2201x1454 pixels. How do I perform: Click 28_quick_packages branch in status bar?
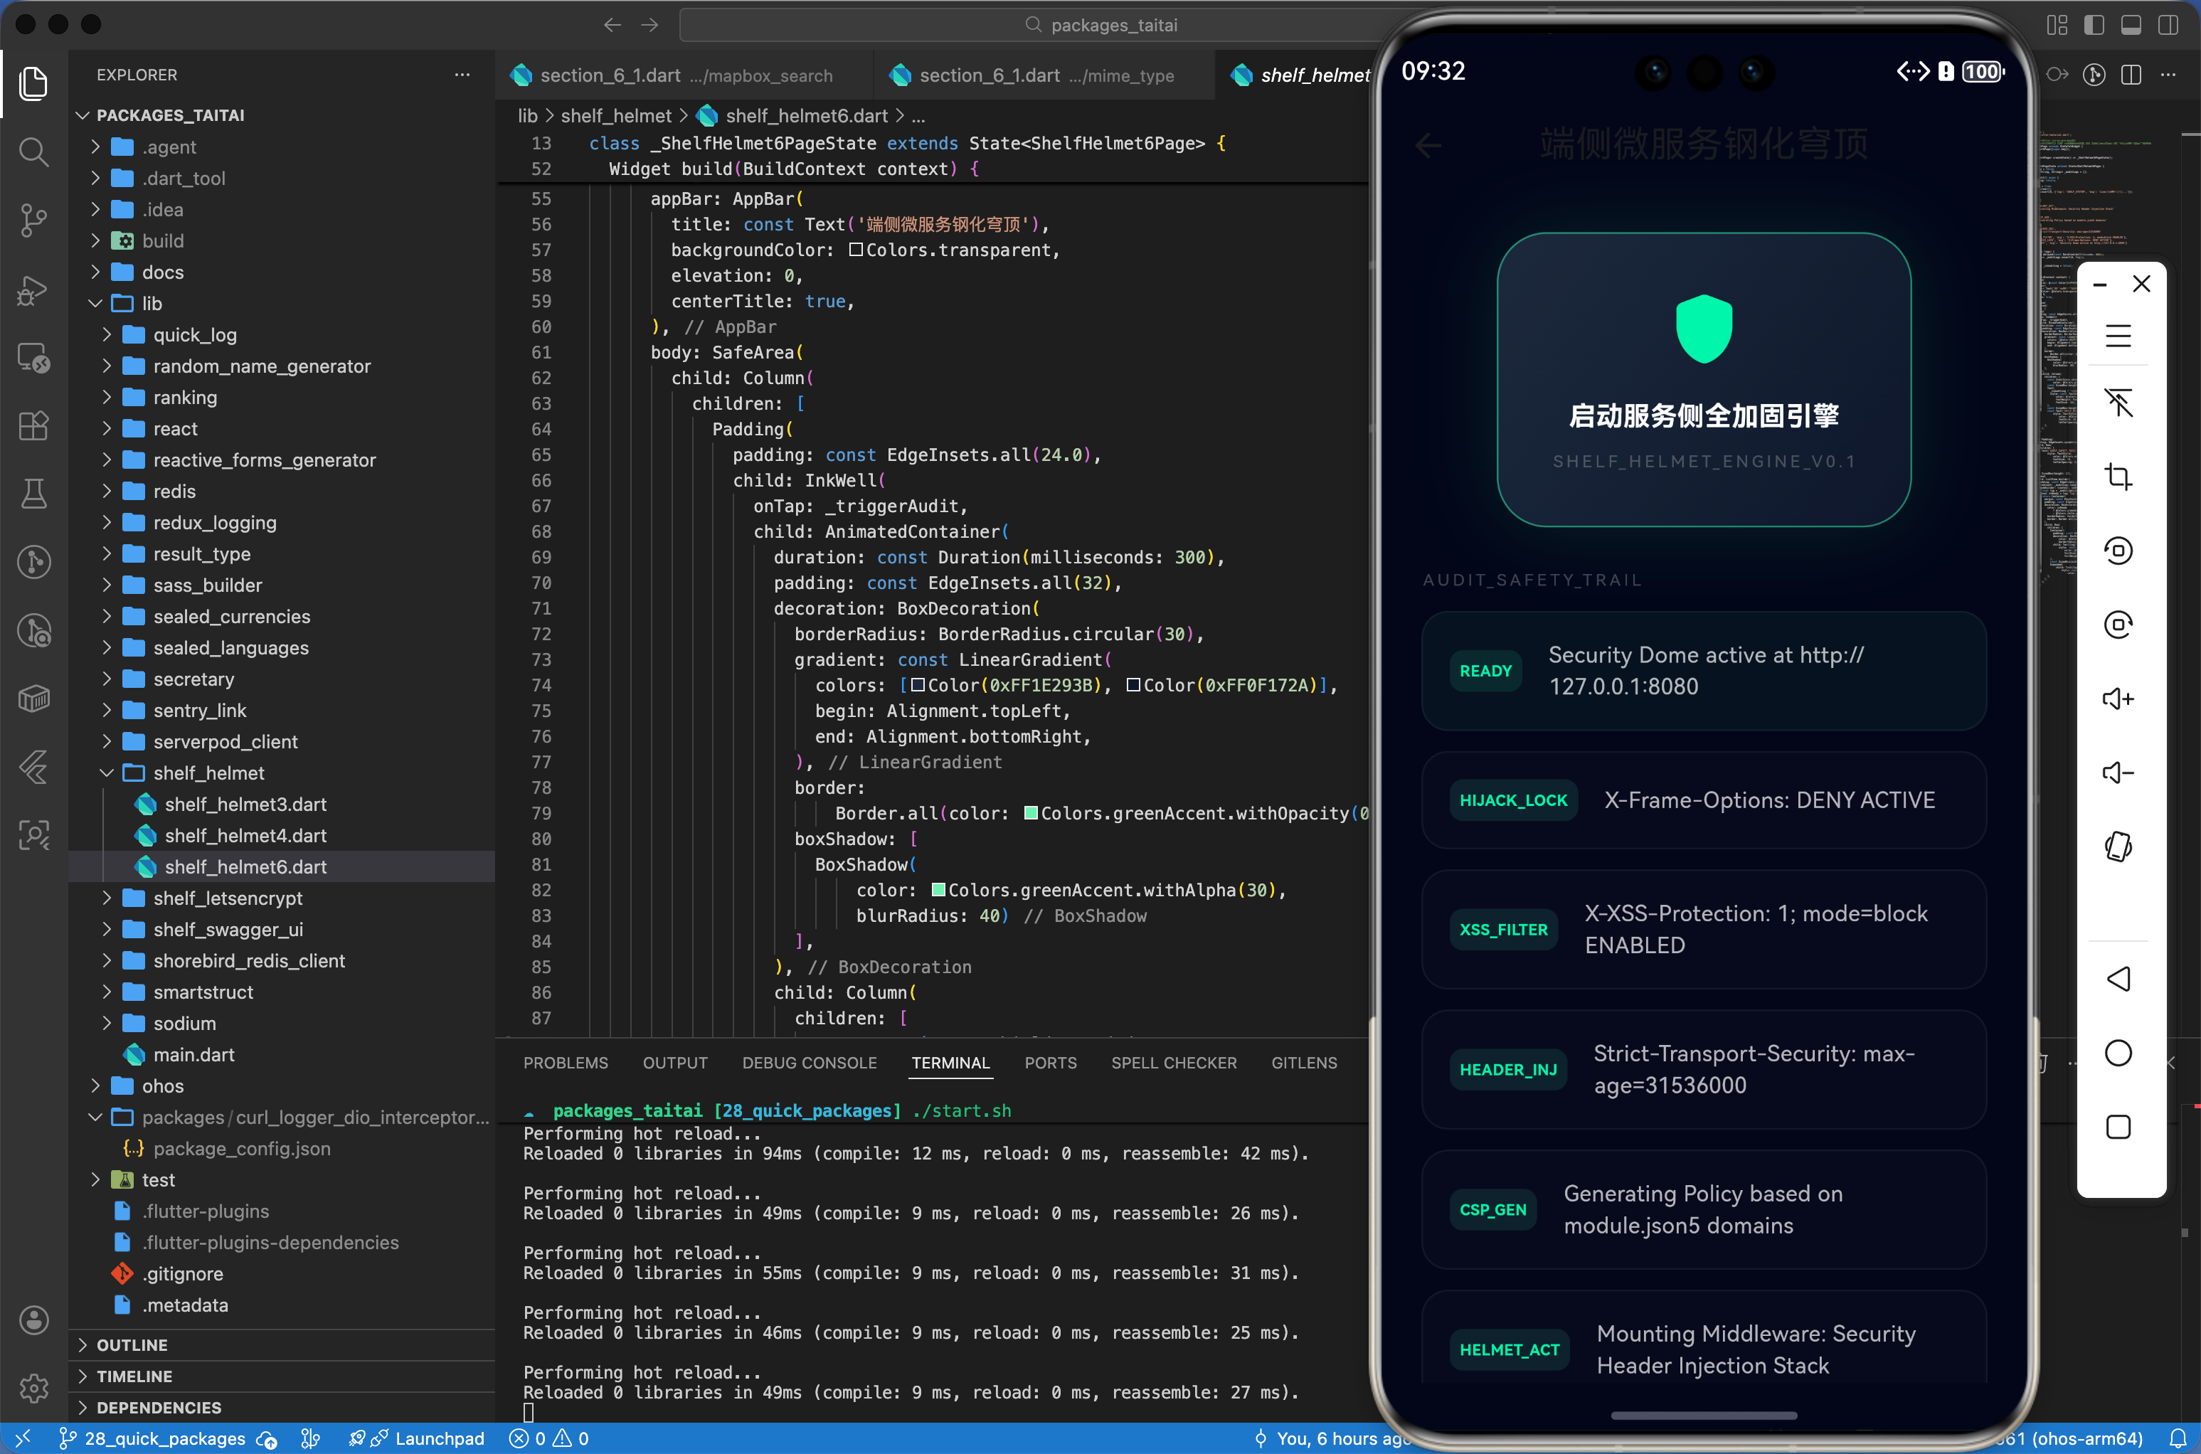click(x=164, y=1438)
